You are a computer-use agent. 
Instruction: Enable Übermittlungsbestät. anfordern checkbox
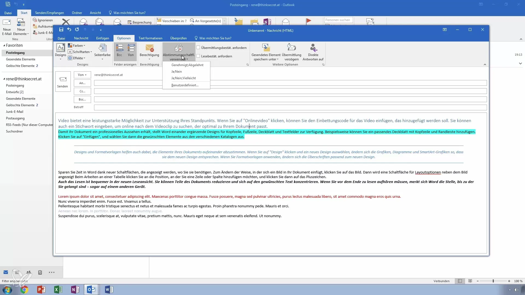click(198, 48)
